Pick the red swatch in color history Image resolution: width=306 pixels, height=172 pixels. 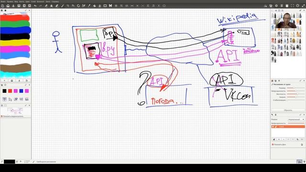tap(10, 91)
